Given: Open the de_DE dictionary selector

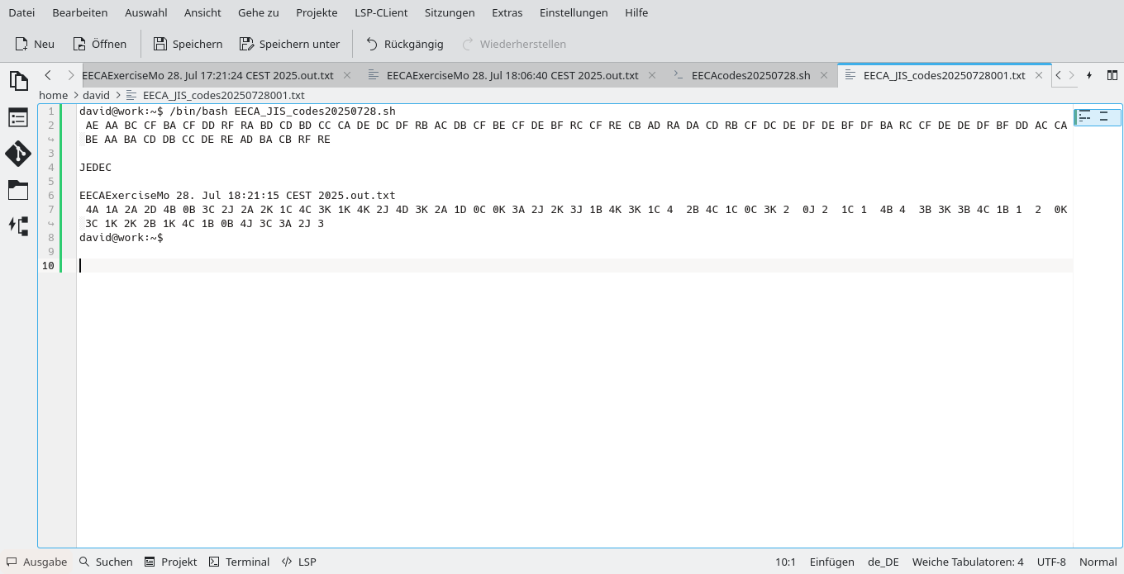Looking at the screenshot, I should point(883,562).
